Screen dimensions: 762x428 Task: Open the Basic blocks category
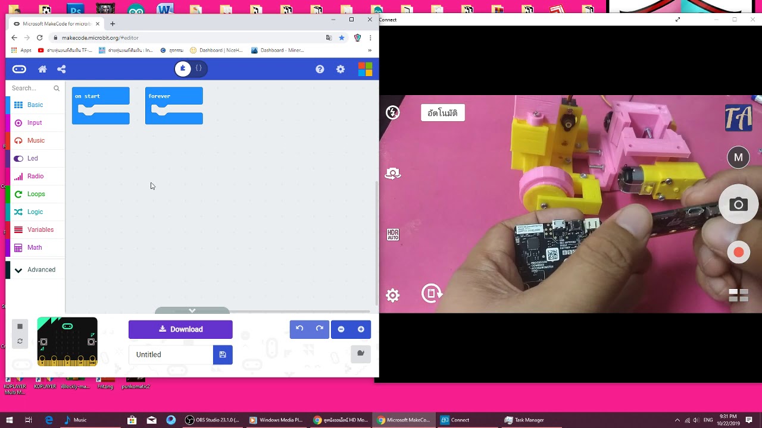click(x=36, y=105)
